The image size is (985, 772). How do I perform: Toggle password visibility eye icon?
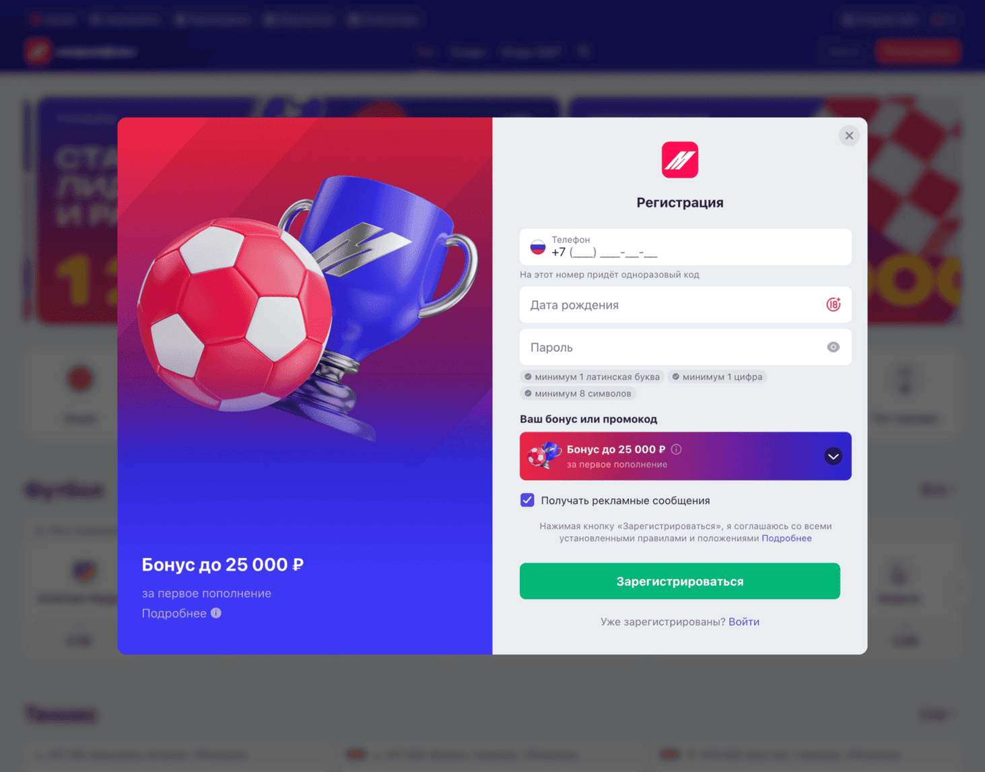(x=833, y=347)
